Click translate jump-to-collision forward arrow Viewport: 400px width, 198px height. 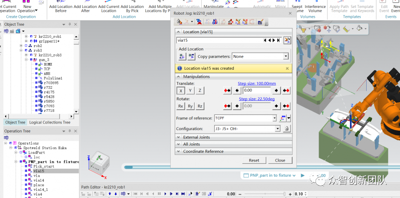pos(286,90)
